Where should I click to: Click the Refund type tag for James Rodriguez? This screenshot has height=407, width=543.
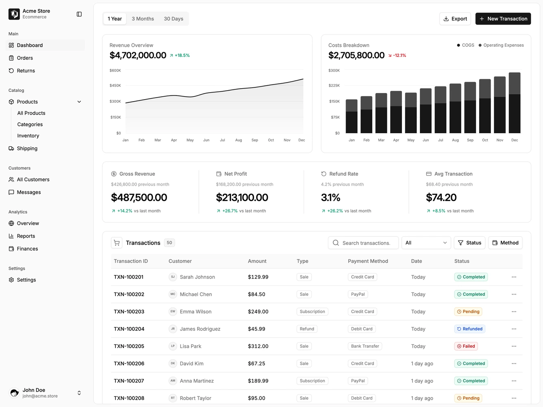pos(307,329)
